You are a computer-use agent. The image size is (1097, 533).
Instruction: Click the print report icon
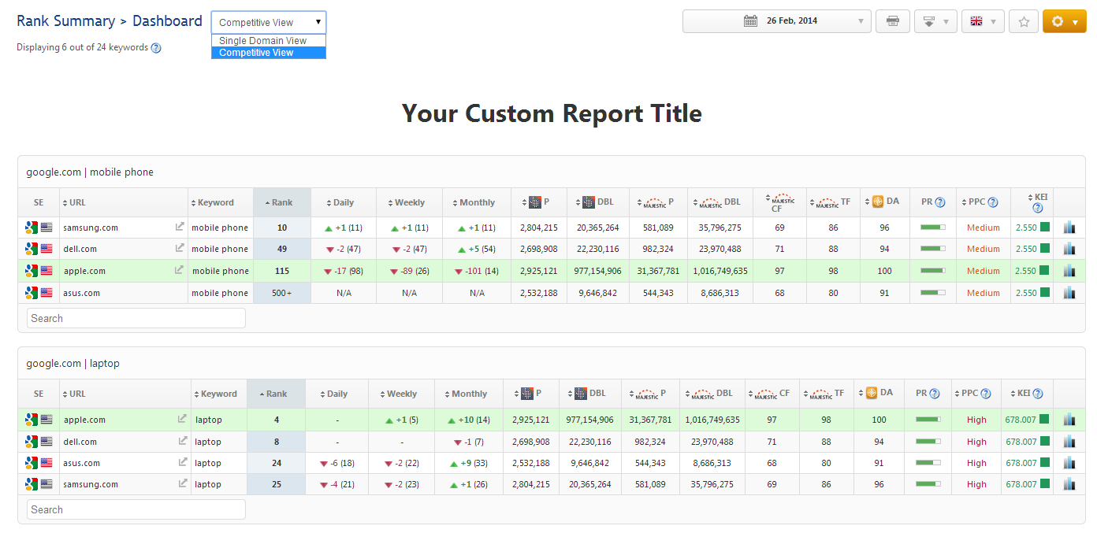click(892, 21)
